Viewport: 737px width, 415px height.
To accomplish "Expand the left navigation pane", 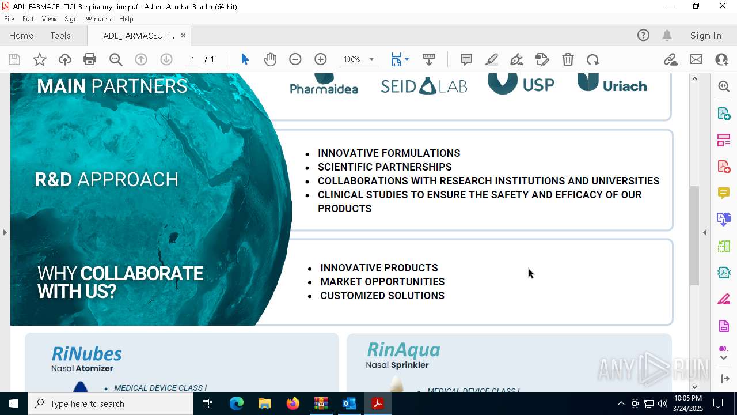I will [x=5, y=232].
